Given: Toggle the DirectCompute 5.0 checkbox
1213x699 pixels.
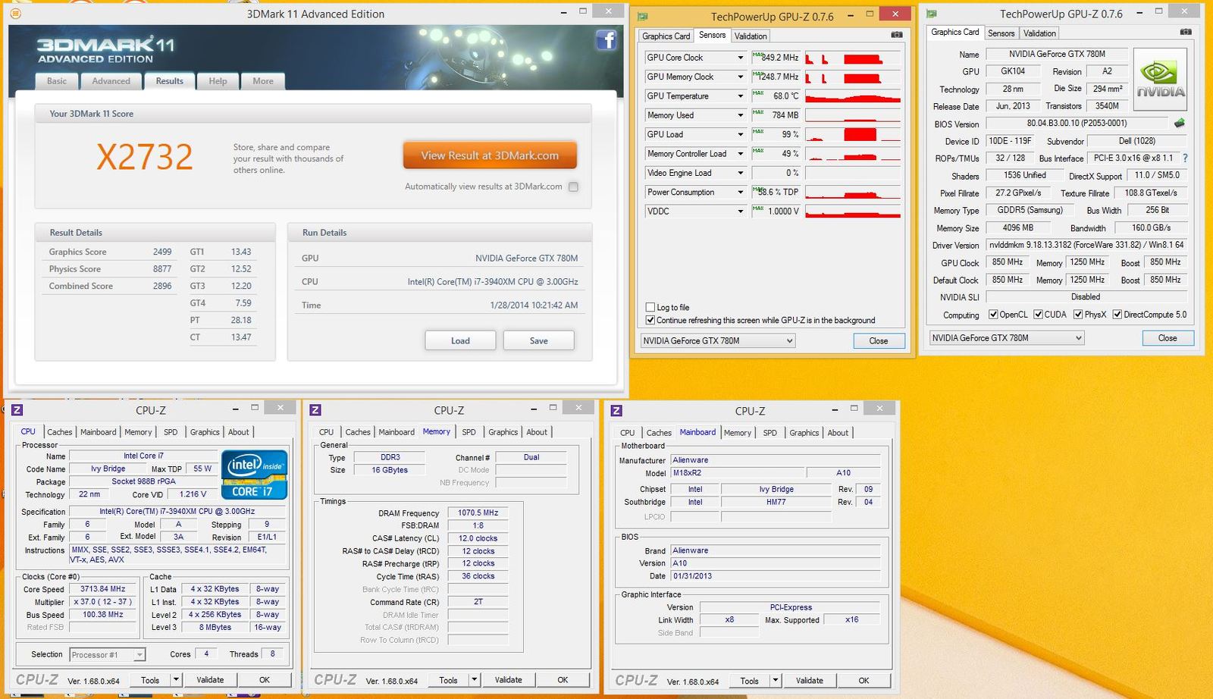Looking at the screenshot, I should 1117,315.
